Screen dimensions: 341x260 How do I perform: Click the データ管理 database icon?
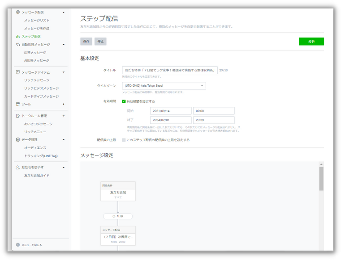18,139
